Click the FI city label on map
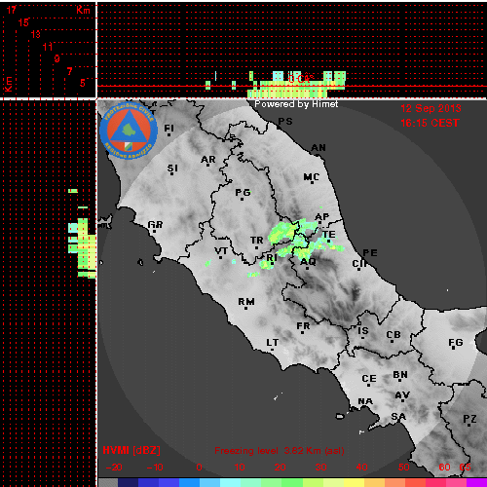This screenshot has width=487, height=487. click(x=169, y=129)
